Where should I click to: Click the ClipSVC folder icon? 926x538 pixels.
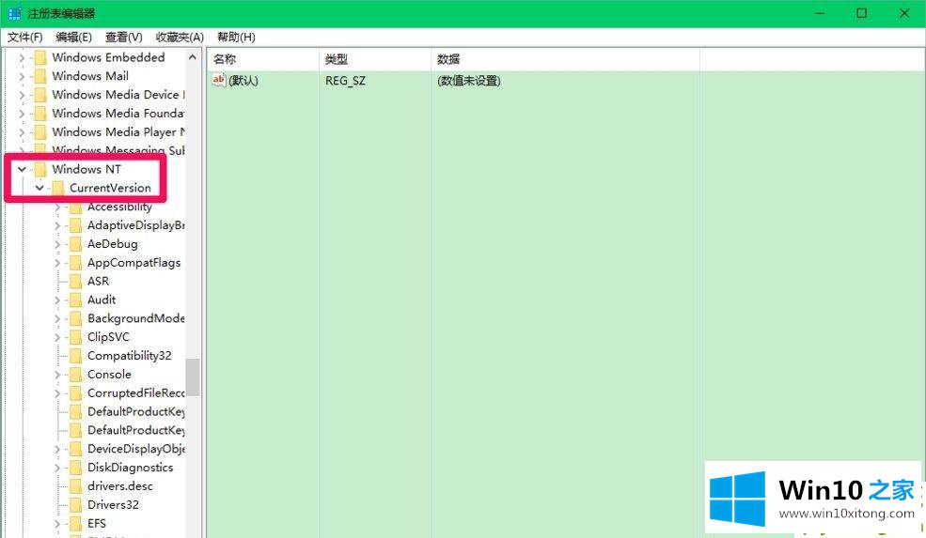75,337
